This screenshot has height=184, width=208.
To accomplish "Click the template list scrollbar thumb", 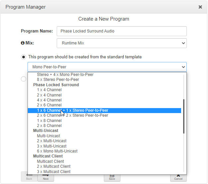I will (184, 116).
